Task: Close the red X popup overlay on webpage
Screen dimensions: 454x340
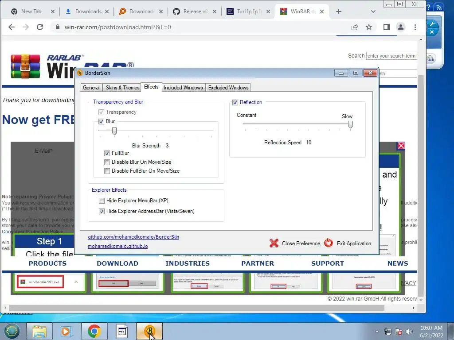Action: pos(401,146)
